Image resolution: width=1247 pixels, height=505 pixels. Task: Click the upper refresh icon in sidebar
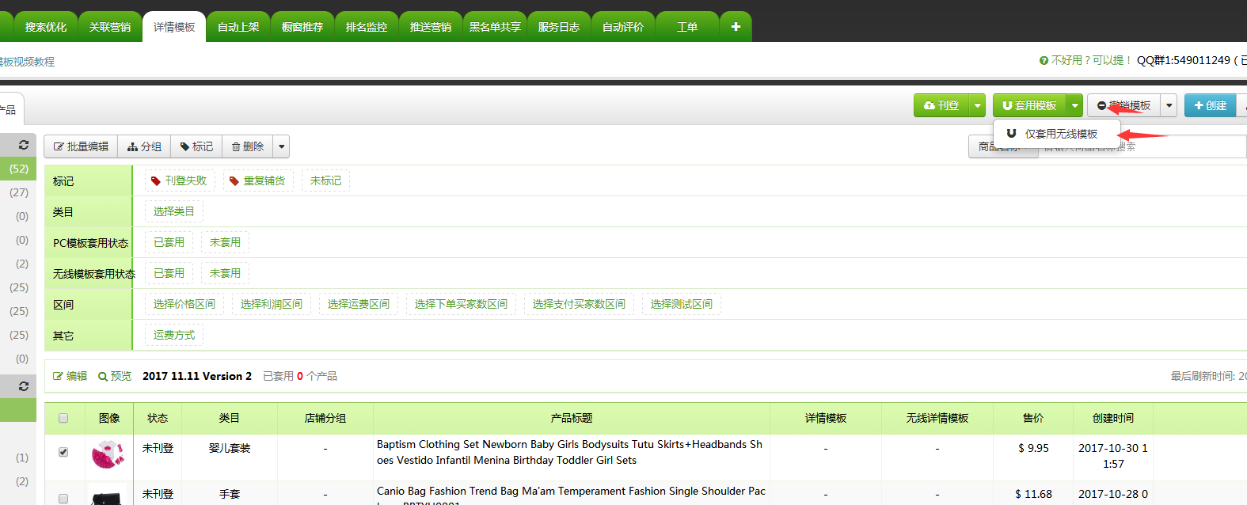tap(24, 145)
